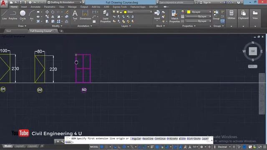
Task: Add a new drawing tab with plus
Action: pyautogui.click(x=61, y=31)
